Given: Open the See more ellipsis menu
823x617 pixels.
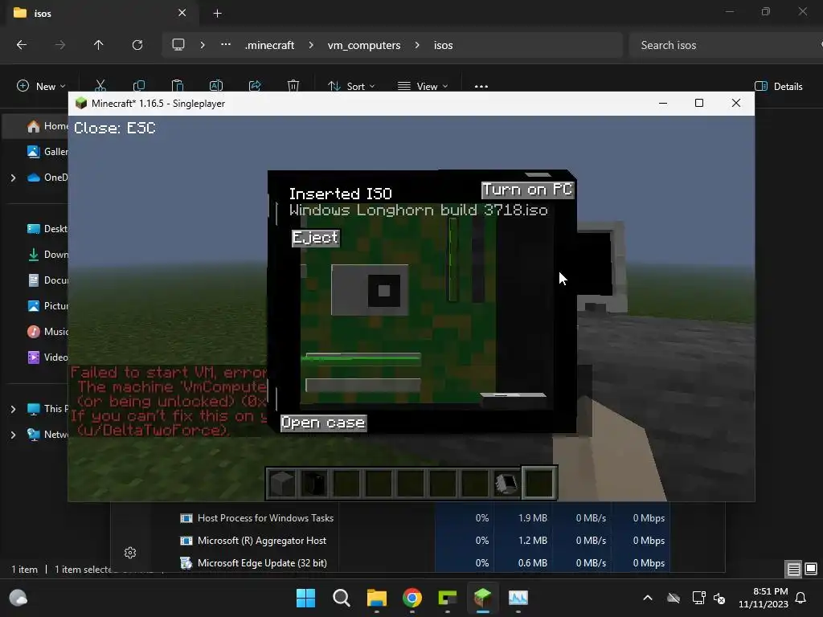Looking at the screenshot, I should click(x=481, y=87).
